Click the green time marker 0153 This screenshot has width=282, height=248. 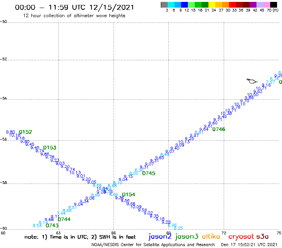coord(50,148)
